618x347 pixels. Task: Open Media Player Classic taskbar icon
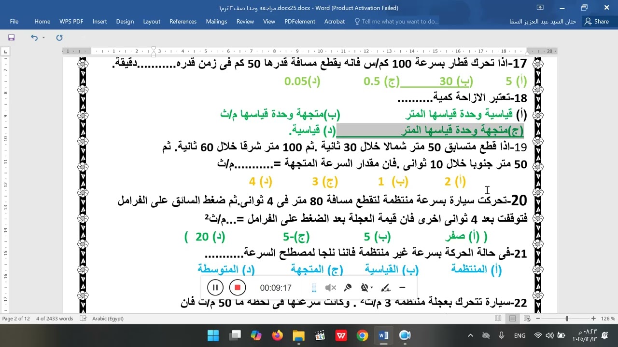[x=320, y=335]
